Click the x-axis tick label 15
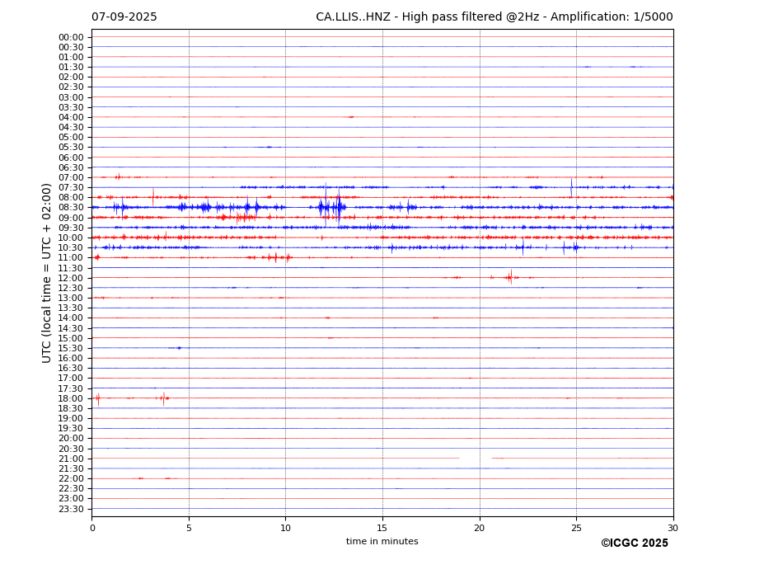Image resolution: width=764 pixels, height=574 pixels. point(382,528)
